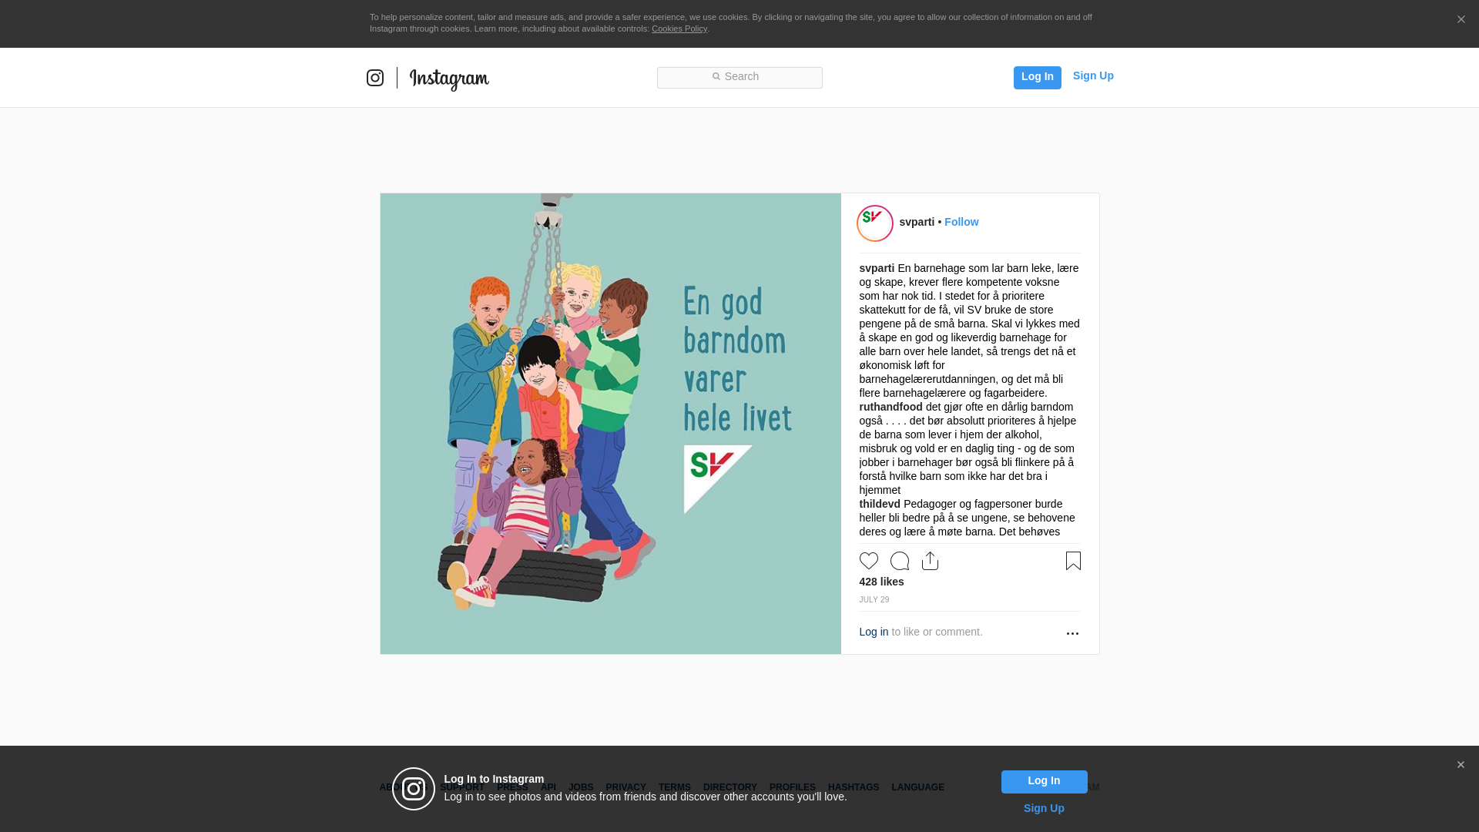The height and width of the screenshot is (832, 1479).
Task: Click Sign Up in the bottom banner
Action: tap(1044, 808)
